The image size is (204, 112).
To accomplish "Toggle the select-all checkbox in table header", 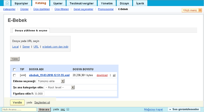I will tap(15, 69).
